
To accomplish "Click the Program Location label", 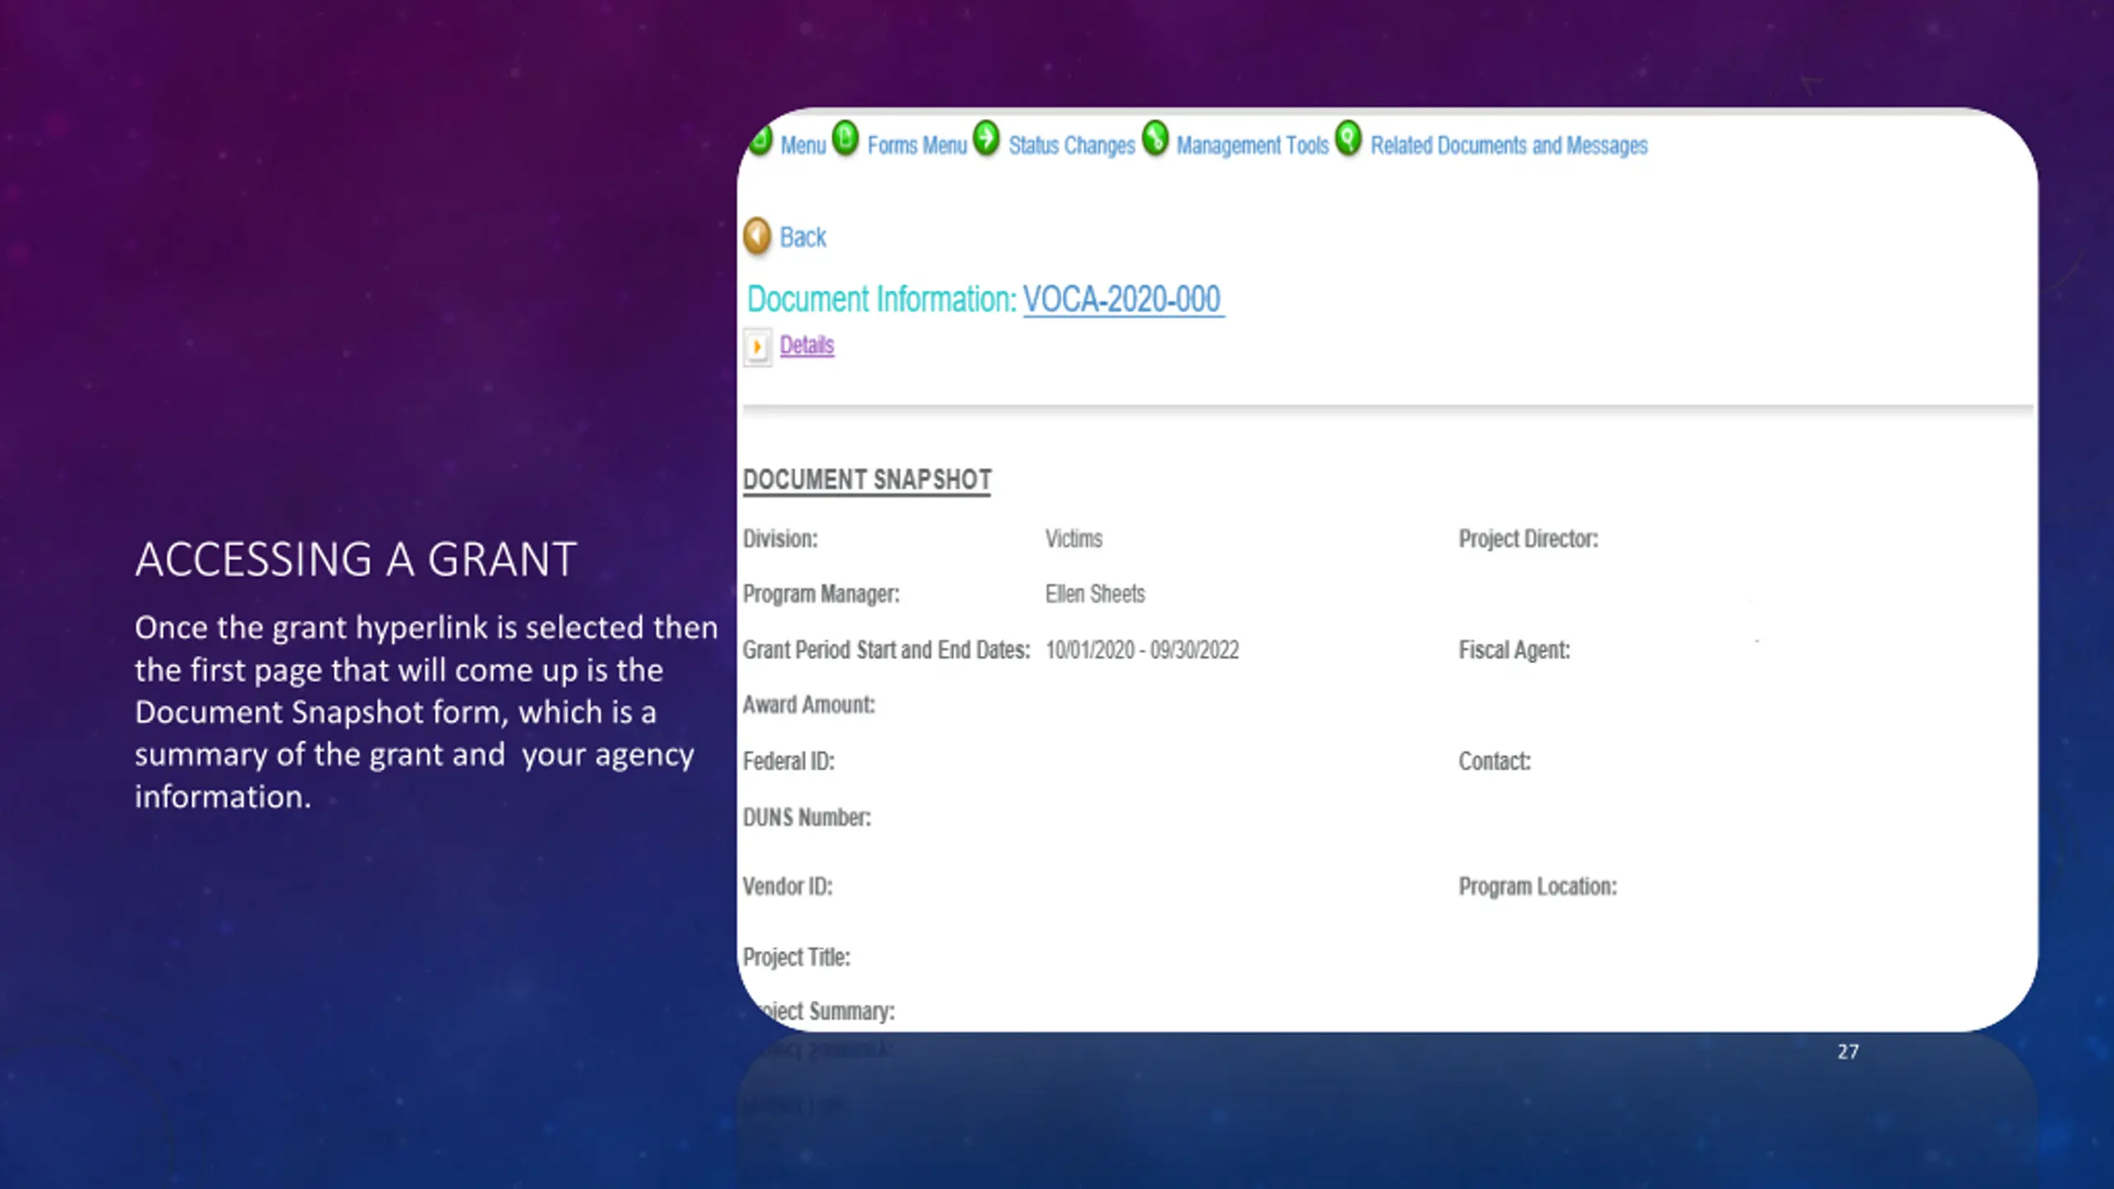I will (1538, 887).
